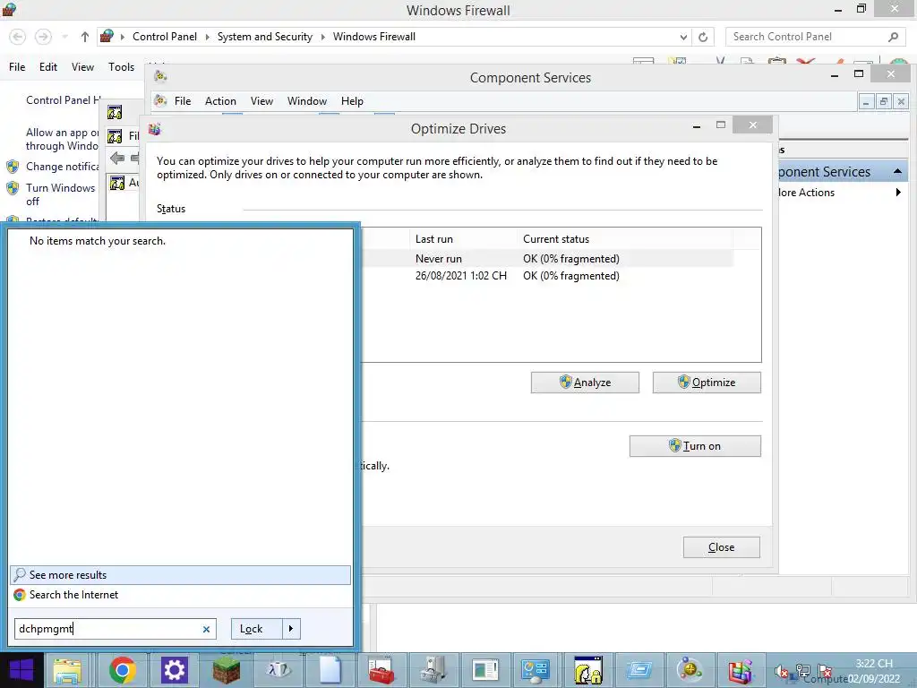Viewport: 917px width, 688px height.
Task: Collapse the Component Services actions section
Action: [897, 171]
